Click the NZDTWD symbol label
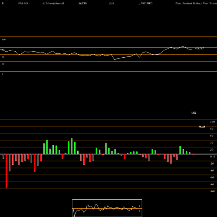Screen dimensions: 217x217 pyautogui.click(x=146, y=3)
